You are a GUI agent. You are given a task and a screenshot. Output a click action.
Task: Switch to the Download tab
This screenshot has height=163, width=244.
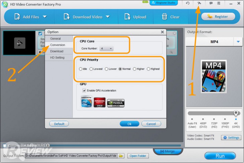click(59, 51)
